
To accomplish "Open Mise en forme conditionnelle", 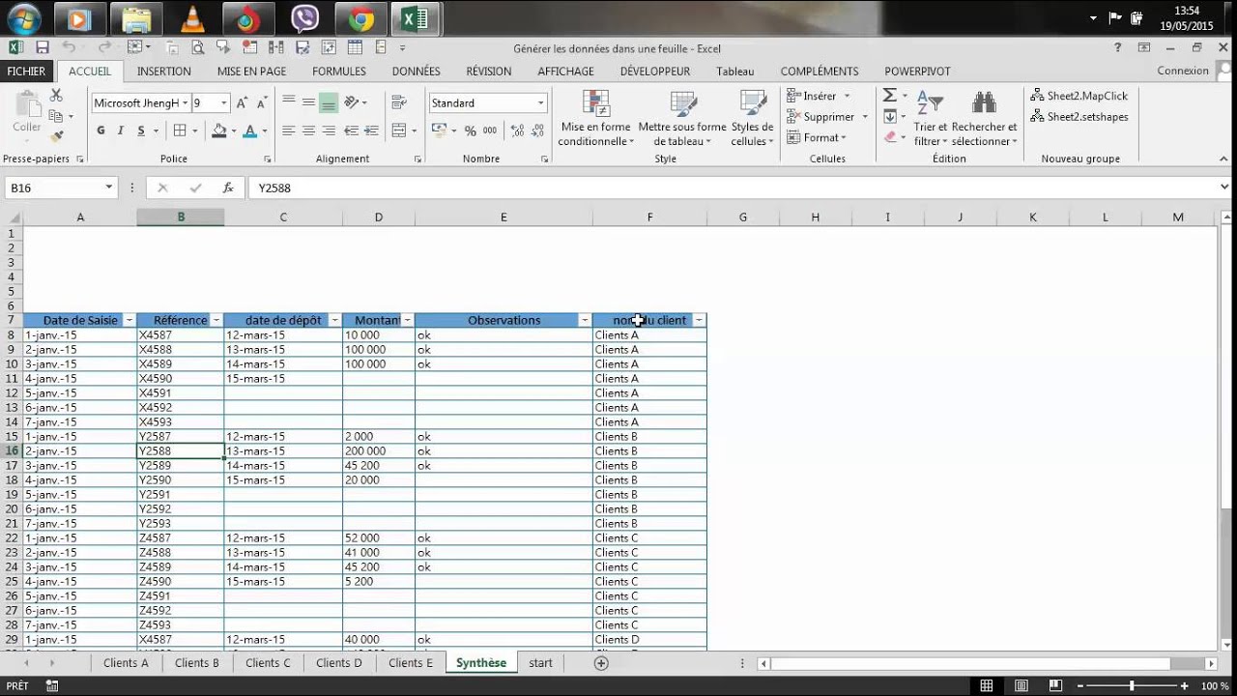I will tap(595, 120).
